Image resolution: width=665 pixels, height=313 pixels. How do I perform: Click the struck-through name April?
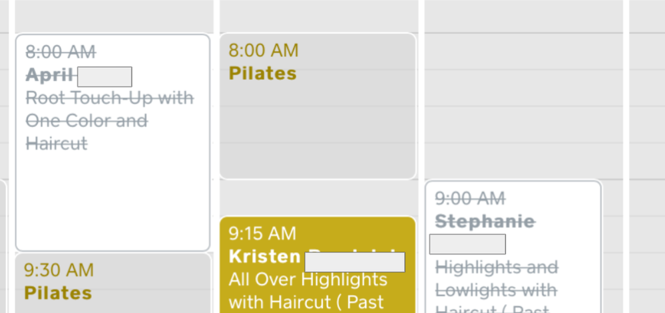(49, 76)
